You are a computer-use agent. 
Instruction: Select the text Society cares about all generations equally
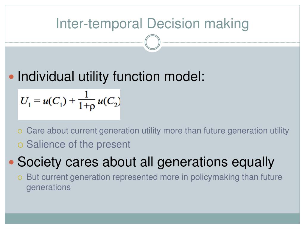146,162
